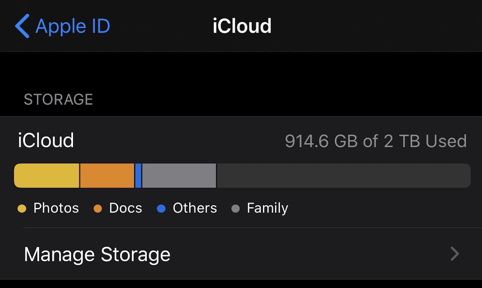Viewport: 482px width, 288px height.
Task: Open Manage Storage
Action: pos(97,254)
